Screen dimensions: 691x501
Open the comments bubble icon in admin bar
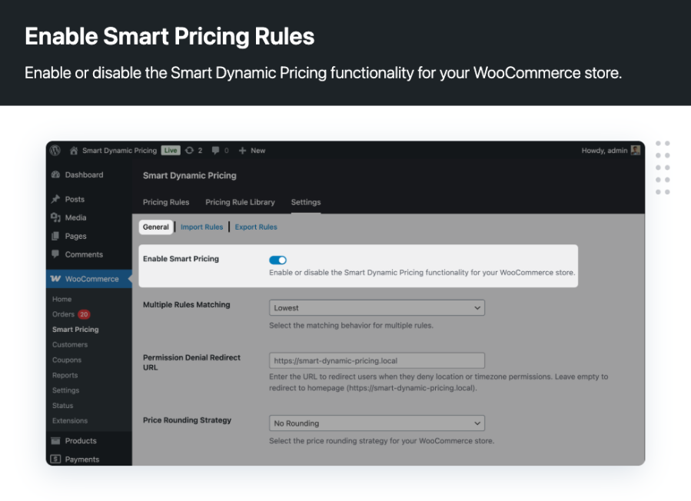216,151
